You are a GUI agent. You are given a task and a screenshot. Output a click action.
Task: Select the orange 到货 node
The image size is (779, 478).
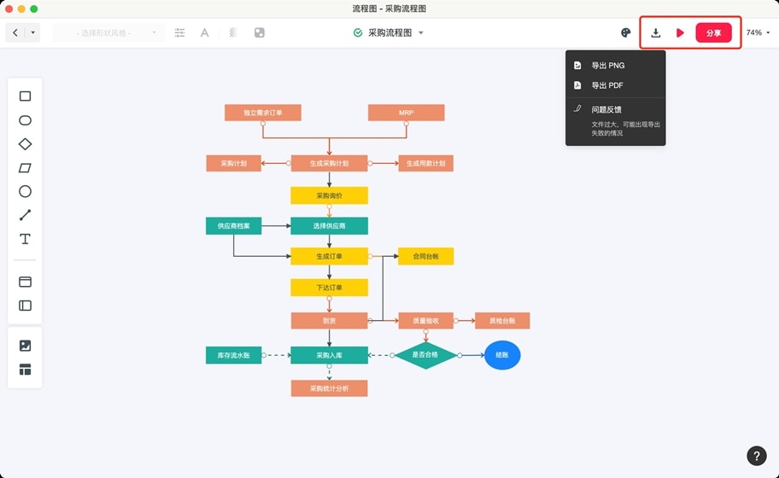tap(329, 321)
